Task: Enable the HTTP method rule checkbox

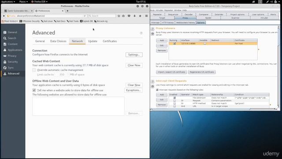Action: coord(174,103)
